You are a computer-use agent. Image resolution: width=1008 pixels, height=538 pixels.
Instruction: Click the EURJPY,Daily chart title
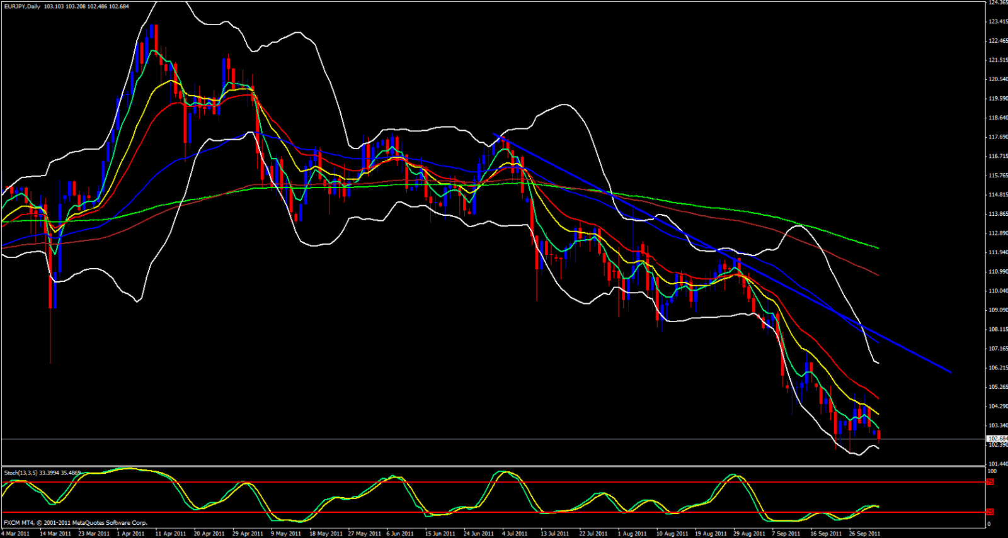click(22, 6)
